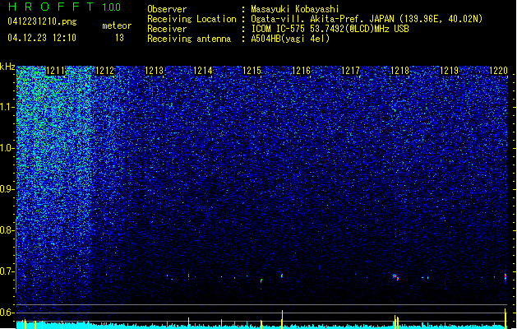Click the time marker 1216
Image resolution: width=517 pixels, height=329 pixels.
(301, 71)
